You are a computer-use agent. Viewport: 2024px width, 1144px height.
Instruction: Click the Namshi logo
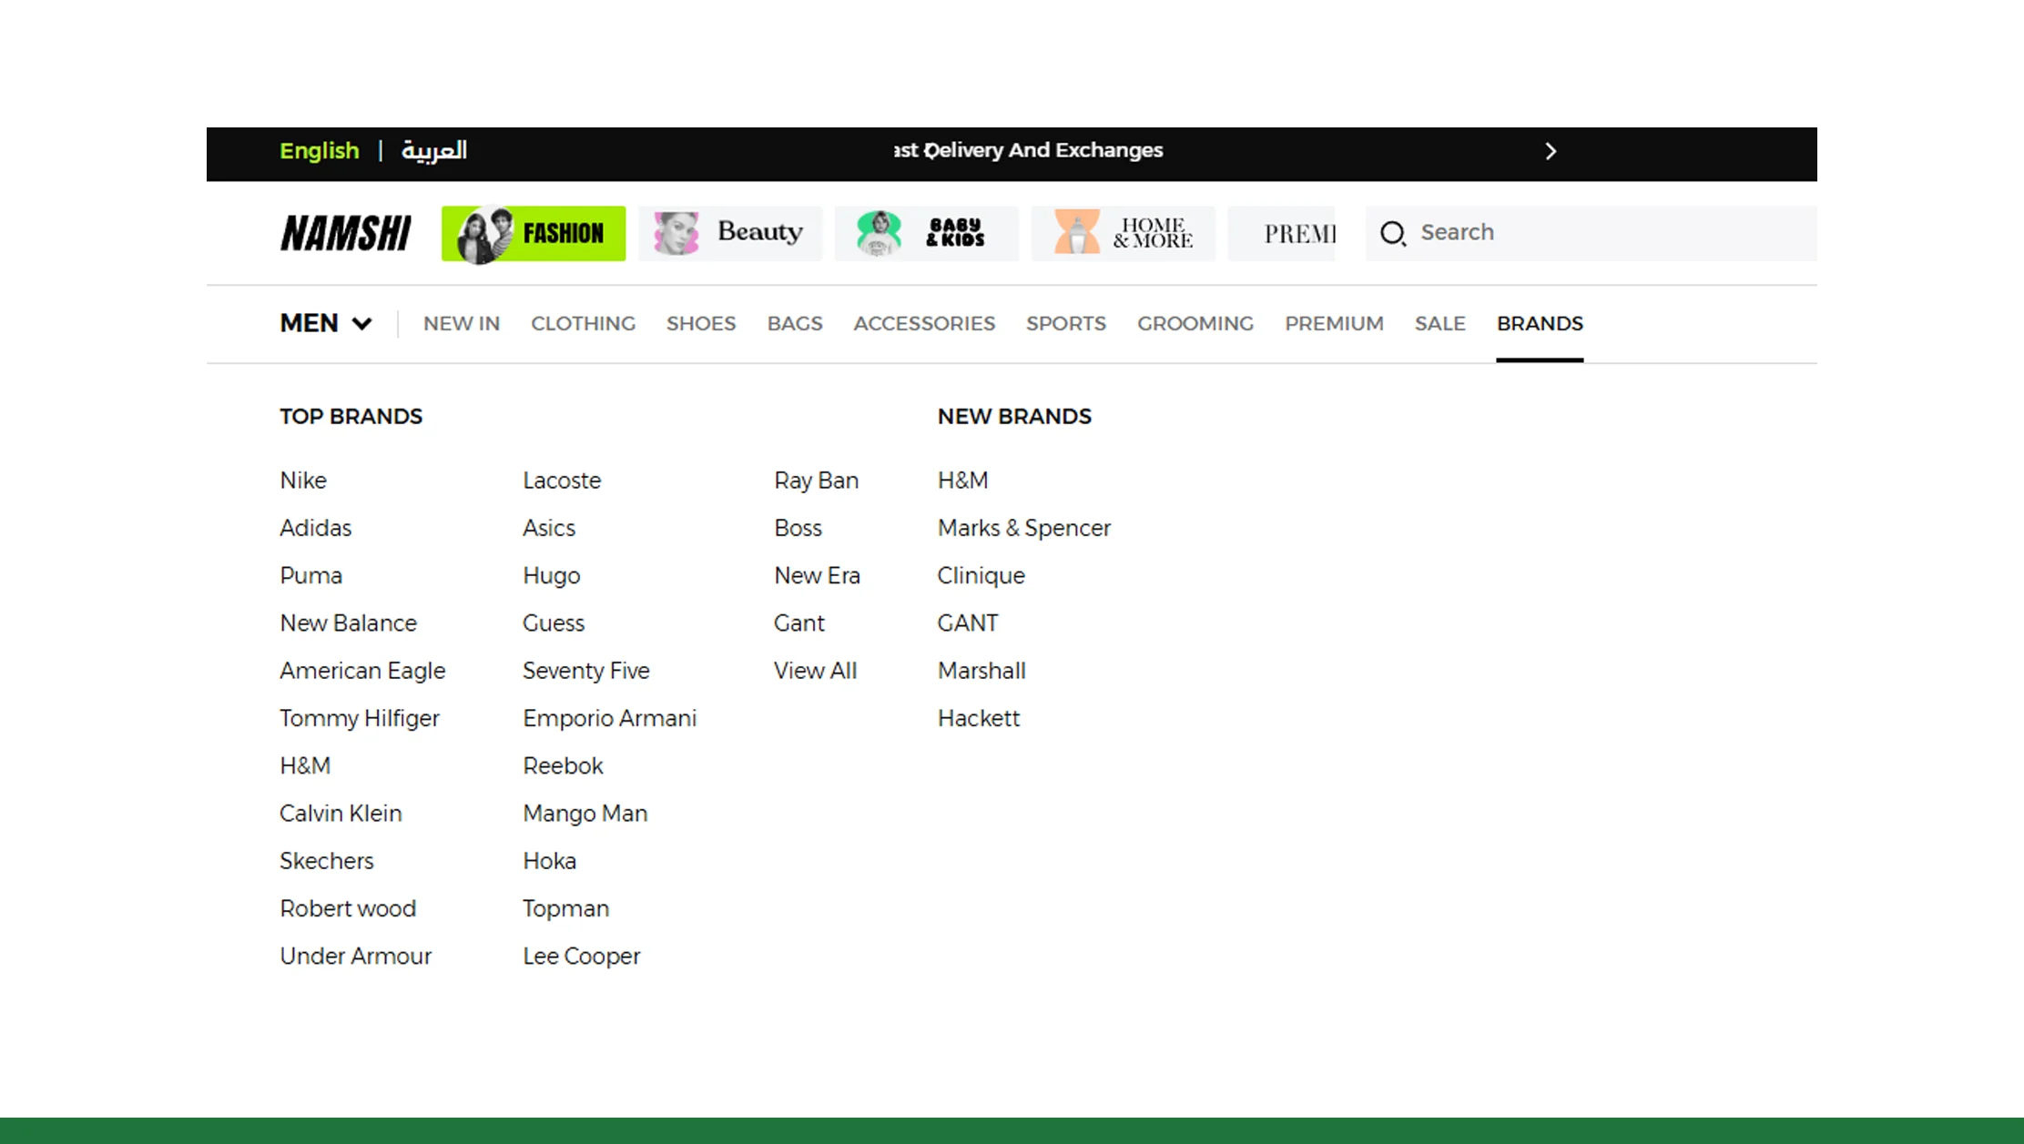tap(345, 233)
